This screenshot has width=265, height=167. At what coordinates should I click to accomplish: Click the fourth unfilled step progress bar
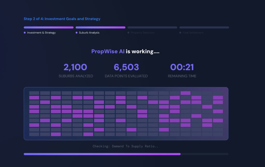[204, 27]
